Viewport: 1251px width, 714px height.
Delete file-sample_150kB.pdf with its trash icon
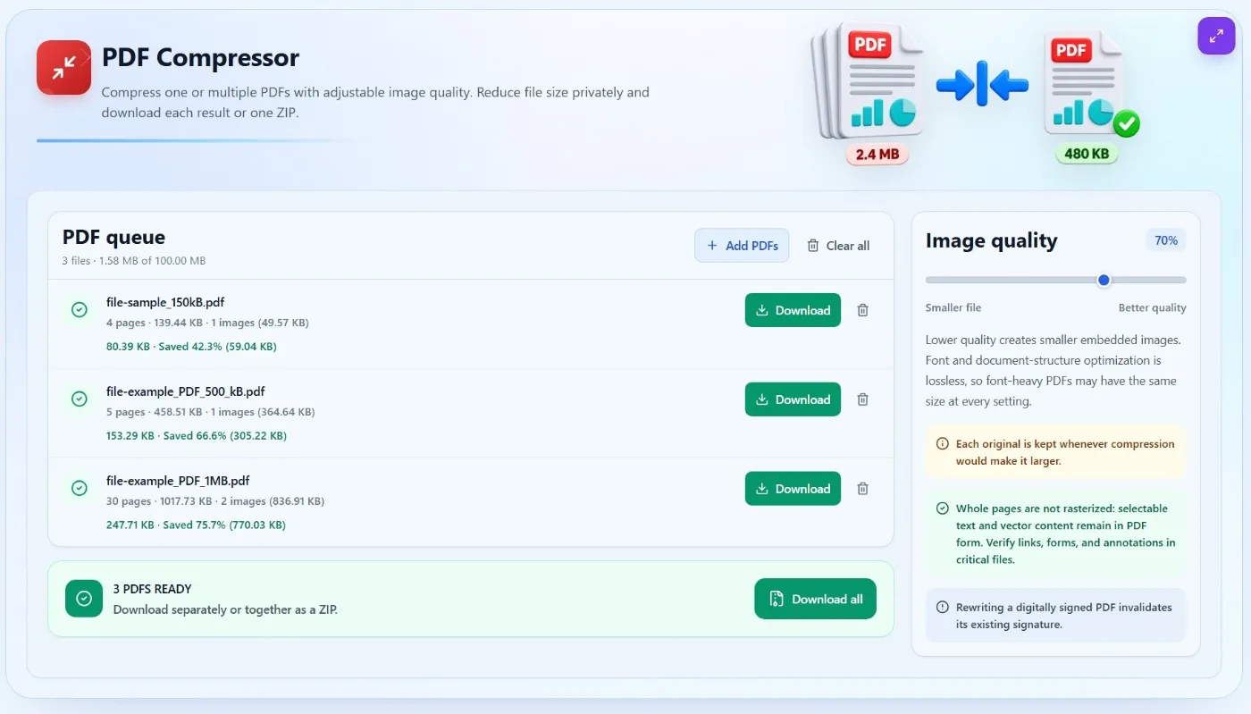click(x=862, y=310)
